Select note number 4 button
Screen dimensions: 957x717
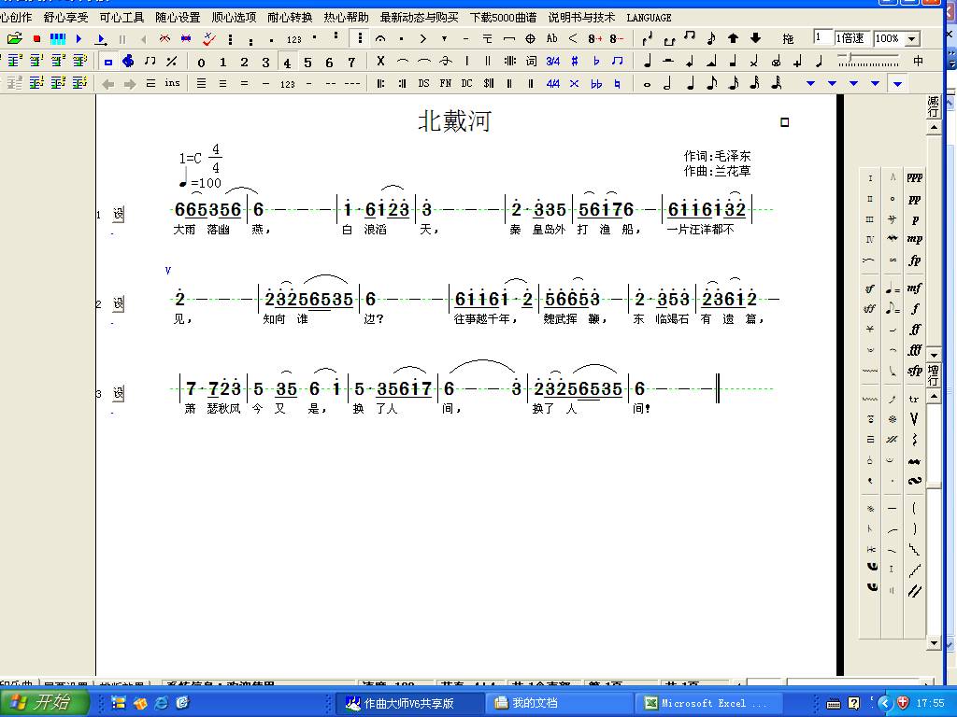(287, 62)
